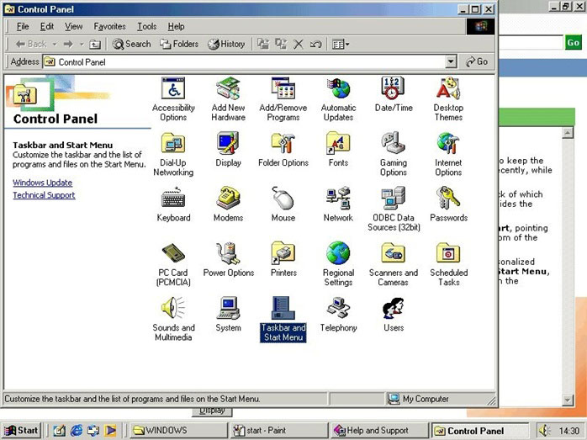Open Gaming Options icon
Screen dimensions: 587x440
coord(393,143)
